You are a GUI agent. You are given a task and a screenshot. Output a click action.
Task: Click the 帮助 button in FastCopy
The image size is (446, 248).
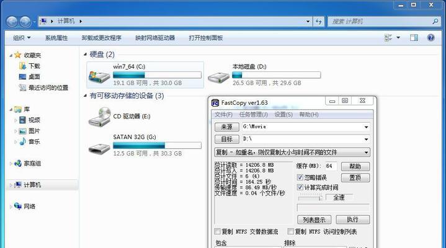[355, 166]
